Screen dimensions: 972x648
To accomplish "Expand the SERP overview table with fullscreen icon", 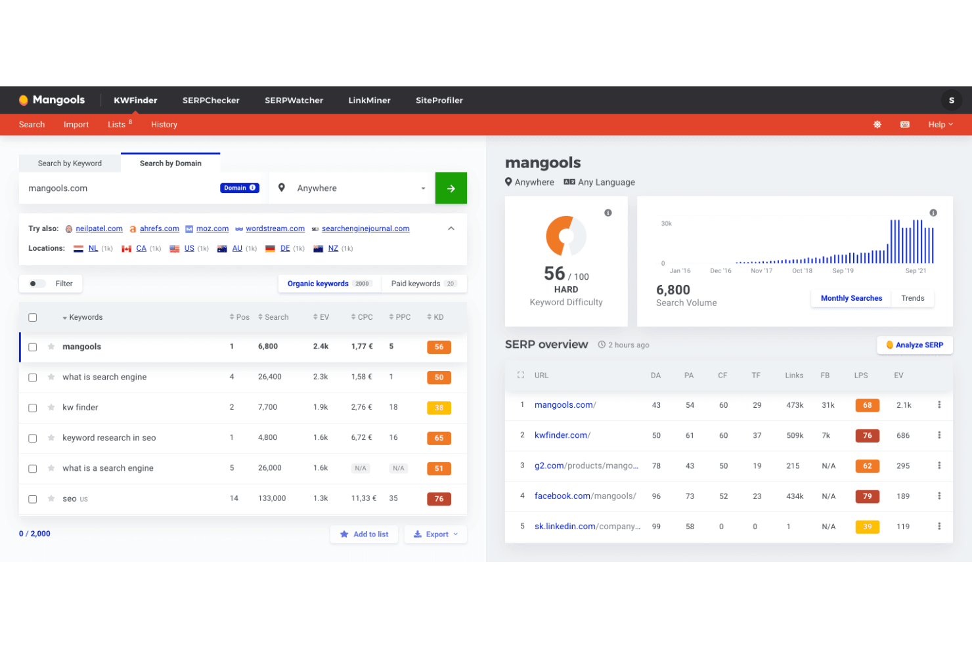I will pyautogui.click(x=521, y=375).
